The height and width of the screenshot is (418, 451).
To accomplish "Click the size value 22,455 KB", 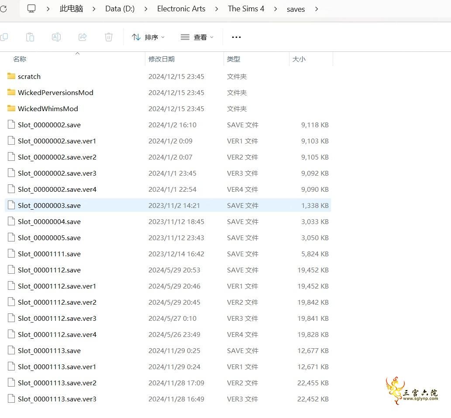I will tap(313, 383).
